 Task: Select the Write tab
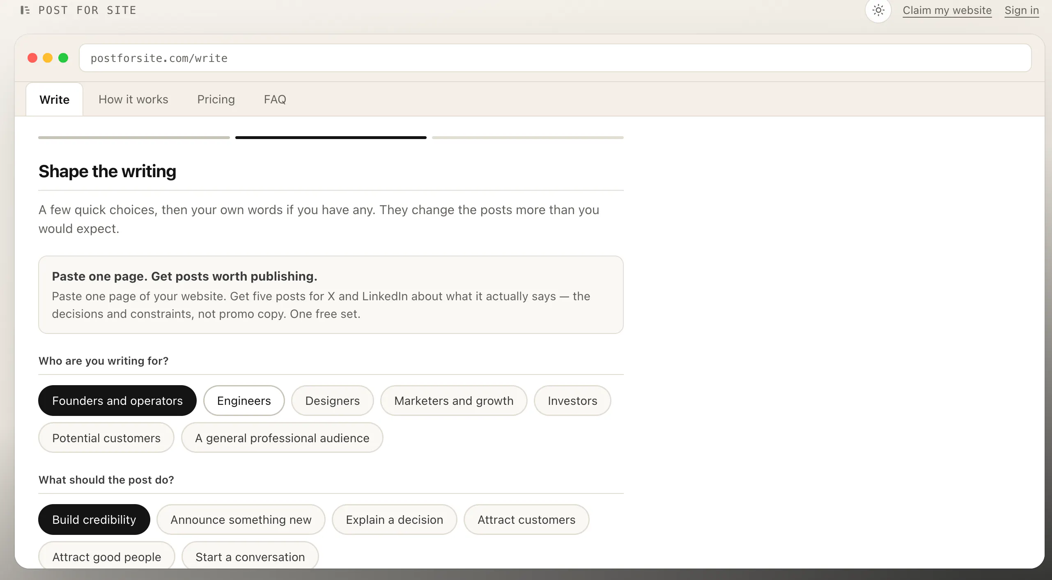tap(54, 99)
